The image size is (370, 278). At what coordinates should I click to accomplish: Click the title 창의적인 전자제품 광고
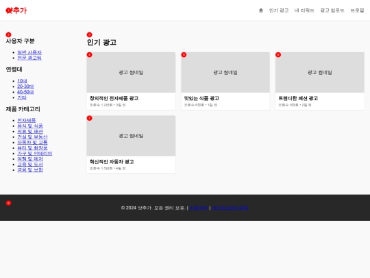[x=114, y=98]
